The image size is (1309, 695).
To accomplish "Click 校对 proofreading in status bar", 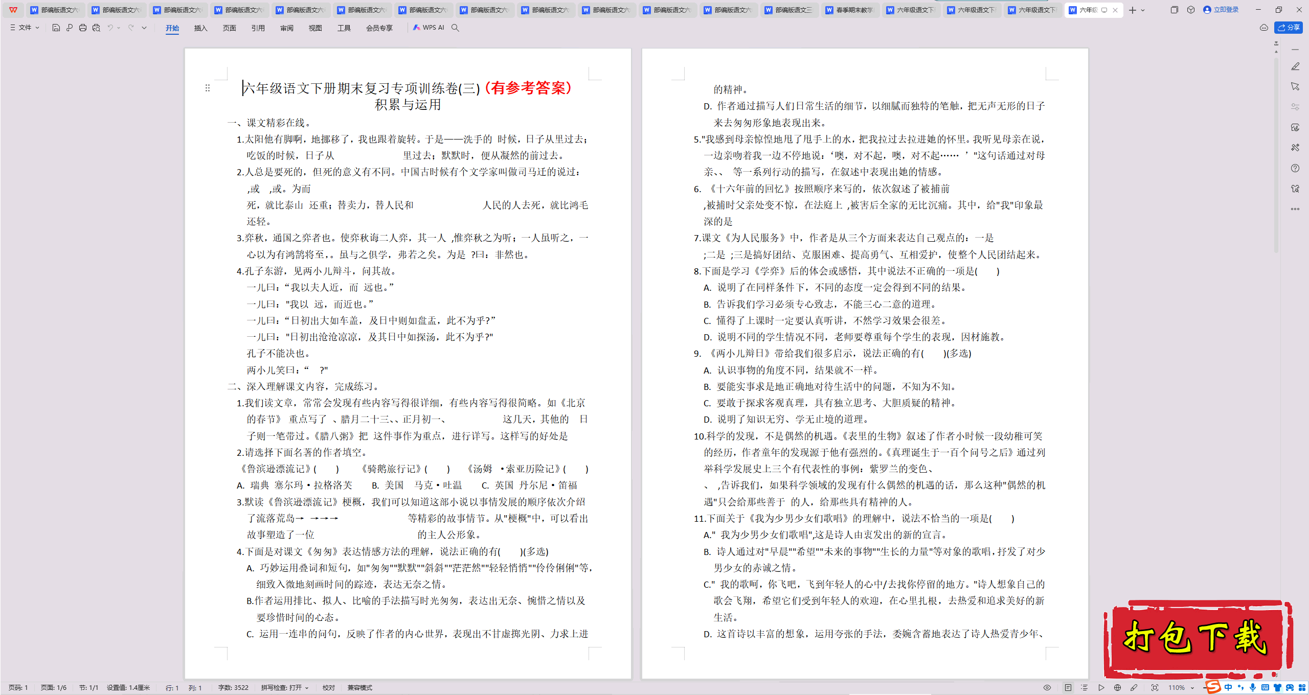I will (x=329, y=688).
